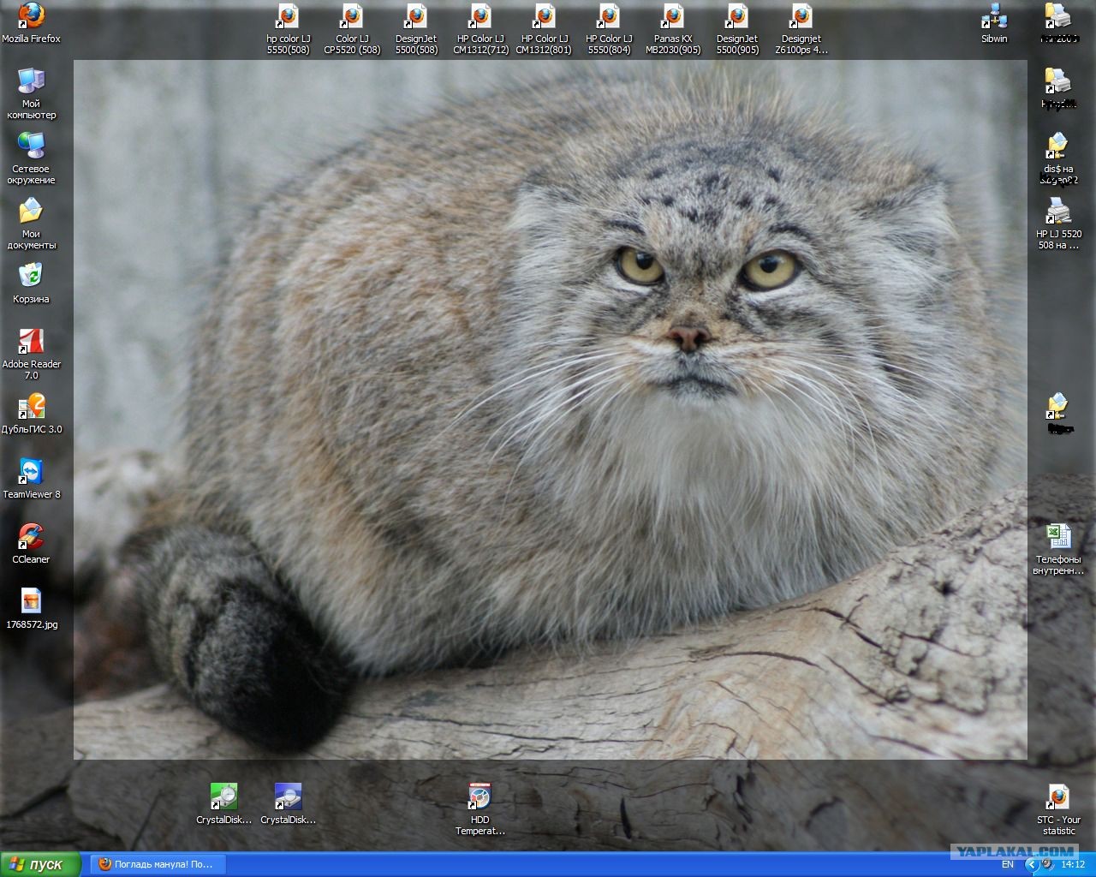
Task: Select the ДубльГИС 3.0 icon
Action: pyautogui.click(x=31, y=406)
